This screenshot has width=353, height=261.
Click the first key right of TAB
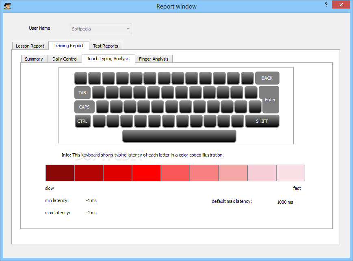click(98, 93)
